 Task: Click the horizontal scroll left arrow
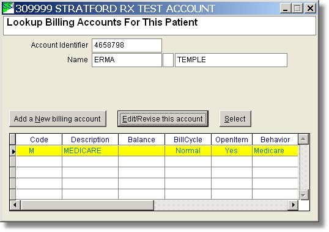pyautogui.click(x=15, y=205)
